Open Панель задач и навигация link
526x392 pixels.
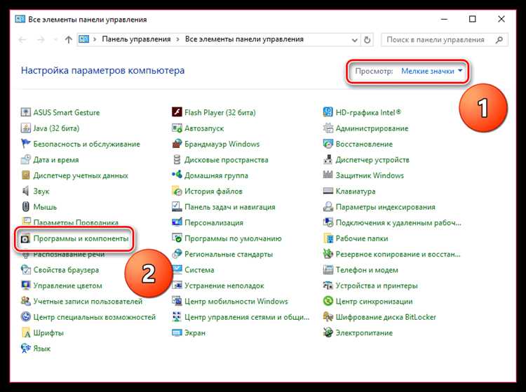tap(230, 207)
